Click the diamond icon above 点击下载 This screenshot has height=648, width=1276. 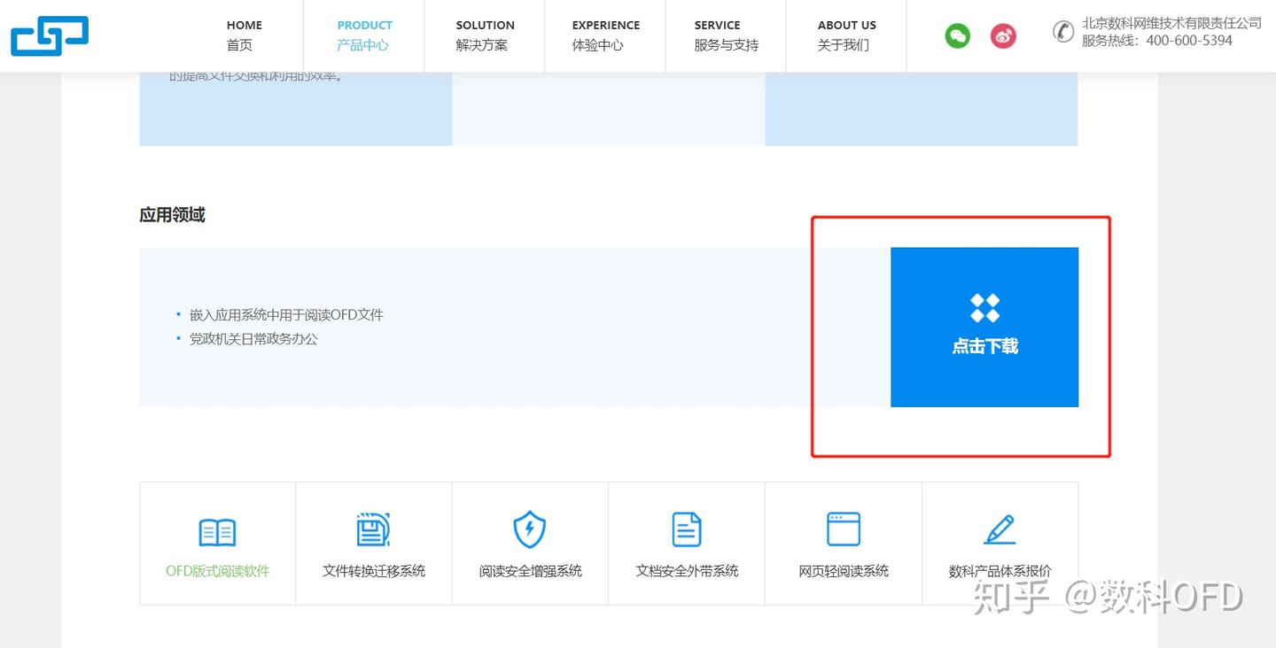(x=984, y=308)
